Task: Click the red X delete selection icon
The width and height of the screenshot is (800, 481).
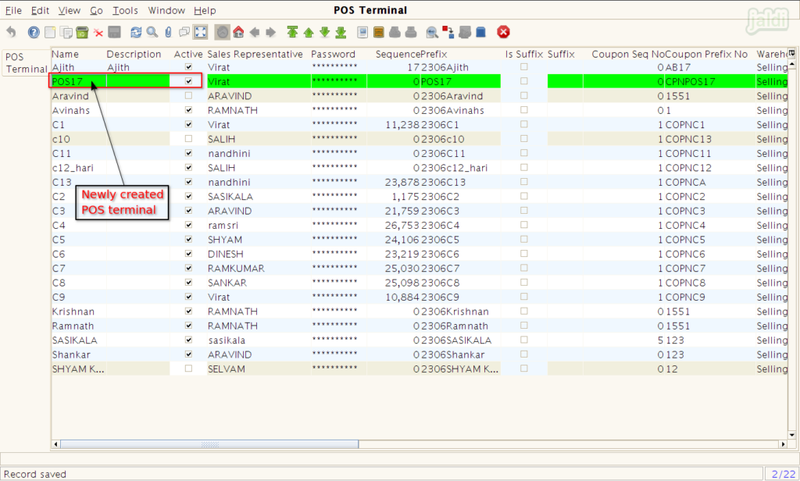Action: point(98,33)
